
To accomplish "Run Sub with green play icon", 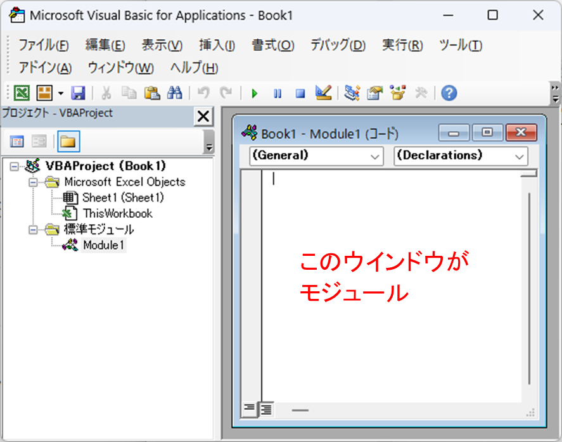I will pos(255,94).
